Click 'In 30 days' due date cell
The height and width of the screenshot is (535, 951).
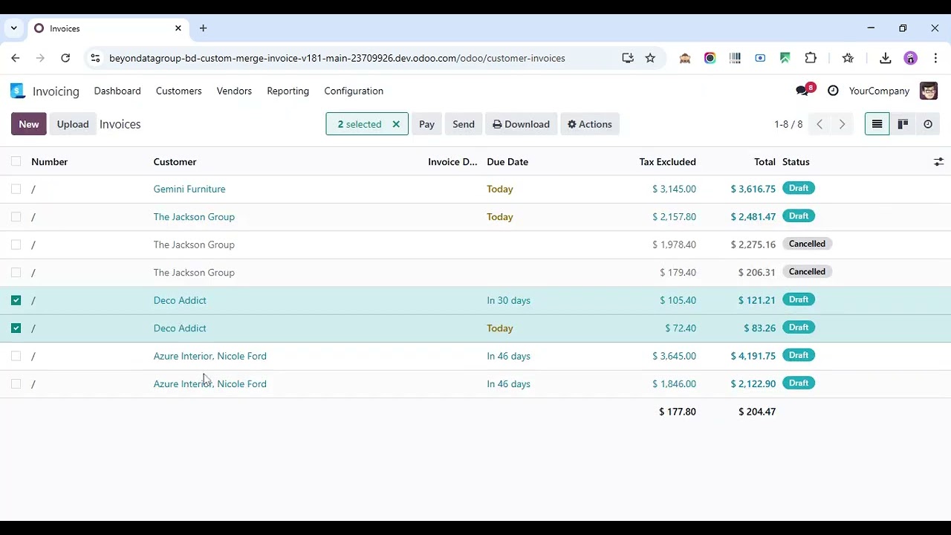(x=508, y=301)
